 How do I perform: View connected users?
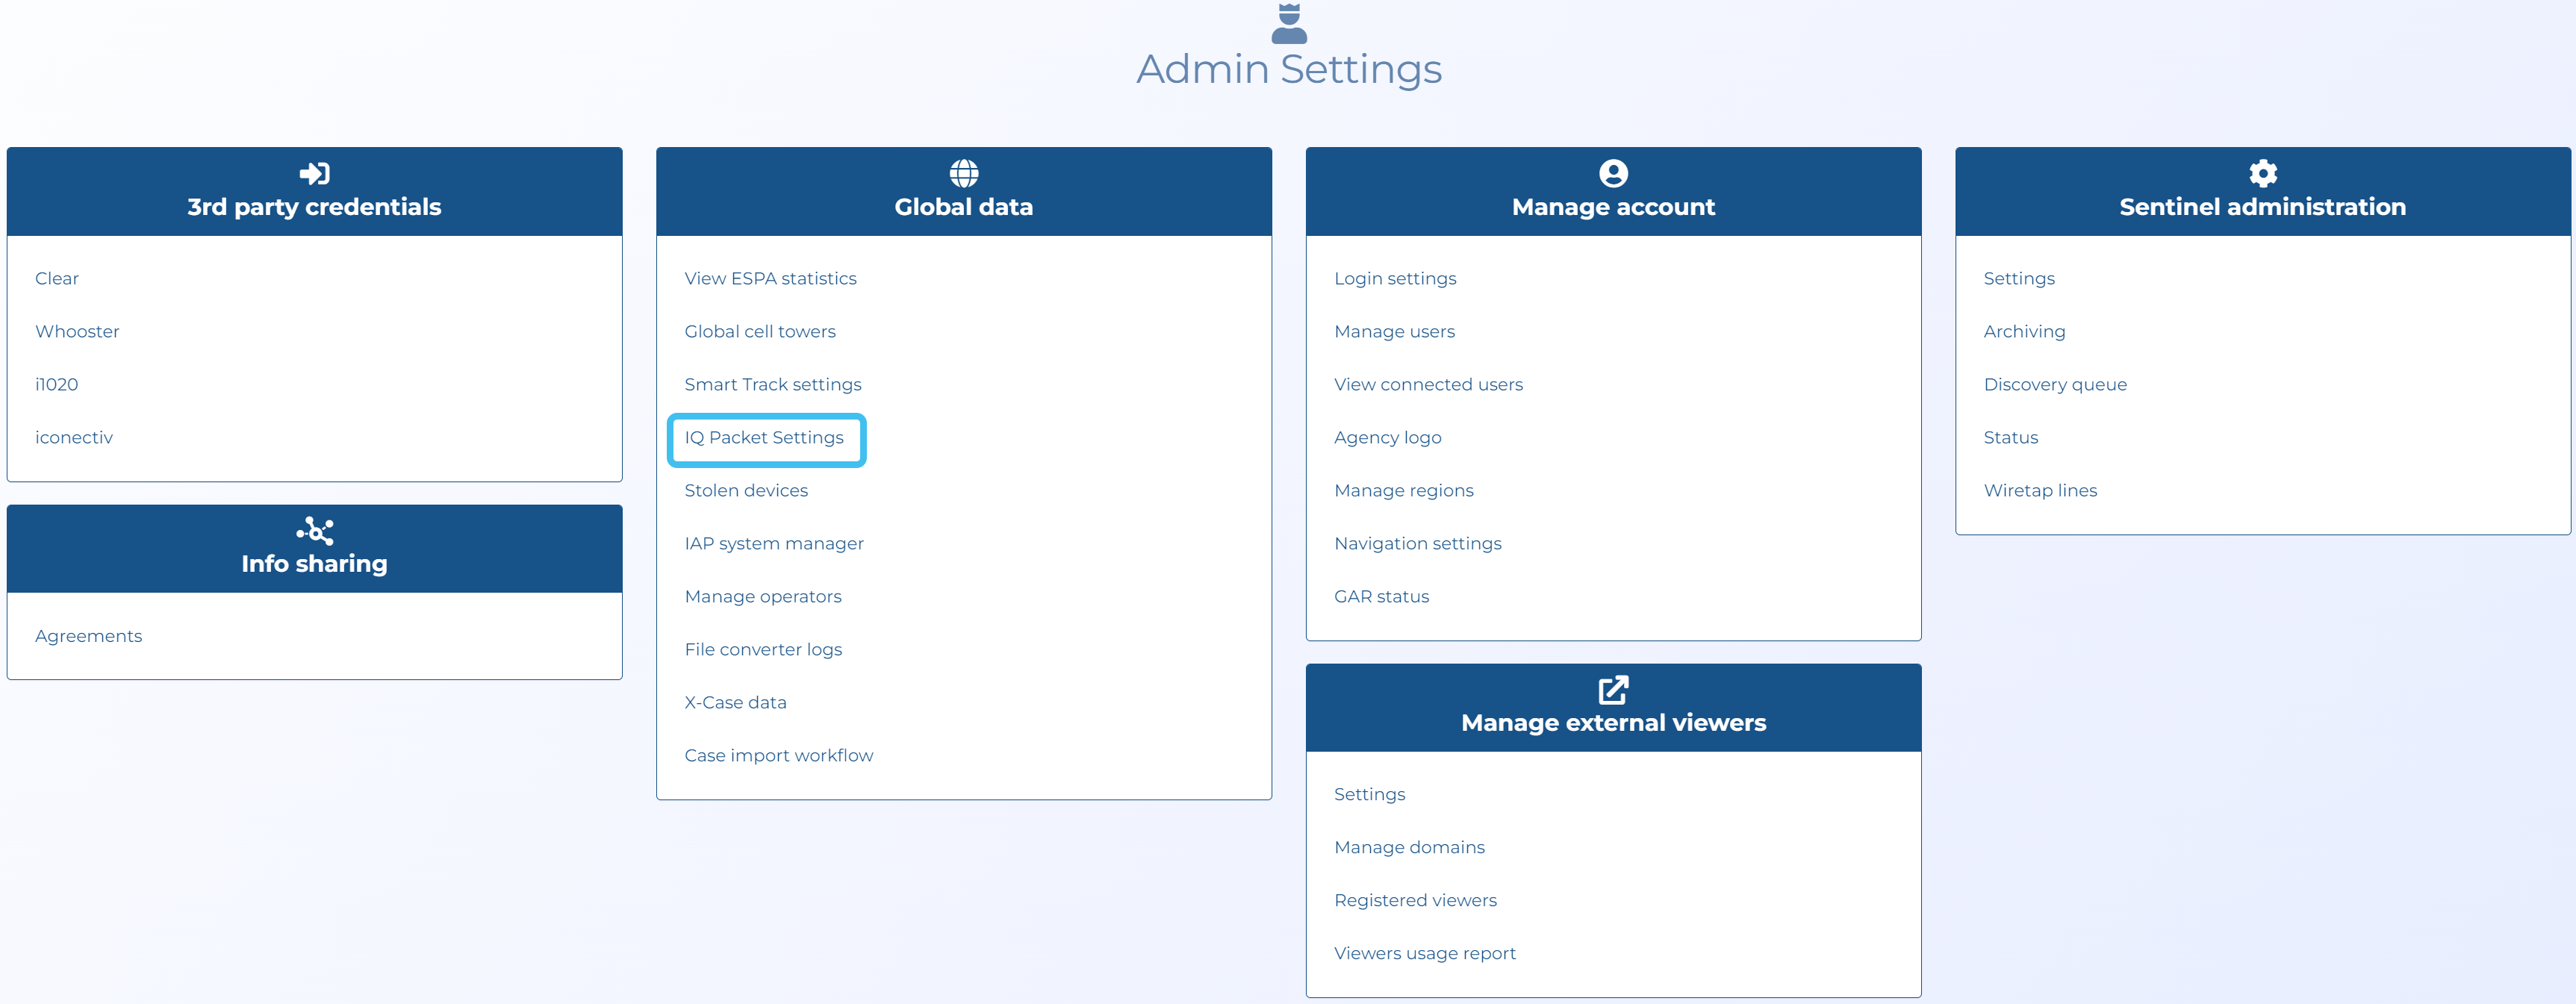click(1428, 383)
